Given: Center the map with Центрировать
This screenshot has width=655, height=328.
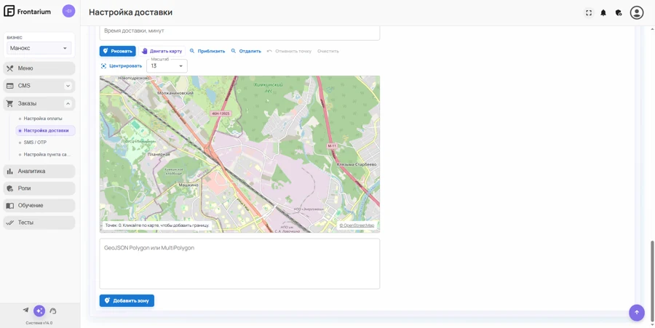Looking at the screenshot, I should tap(121, 66).
